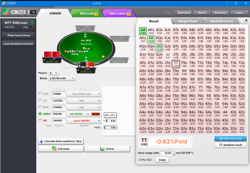The image size is (250, 173).
Task: Click the lock icon on SNG COACH tab
Action: point(129,14)
